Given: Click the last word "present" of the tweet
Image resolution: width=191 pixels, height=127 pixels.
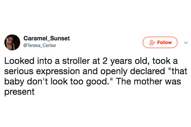Looking at the screenshot, I should (19, 92).
